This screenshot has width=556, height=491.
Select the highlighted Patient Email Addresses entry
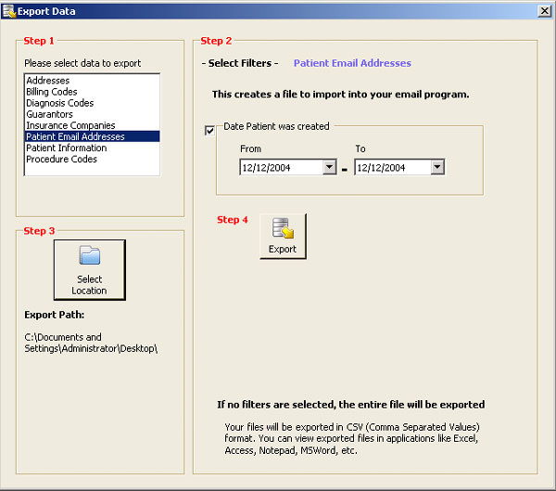point(75,136)
